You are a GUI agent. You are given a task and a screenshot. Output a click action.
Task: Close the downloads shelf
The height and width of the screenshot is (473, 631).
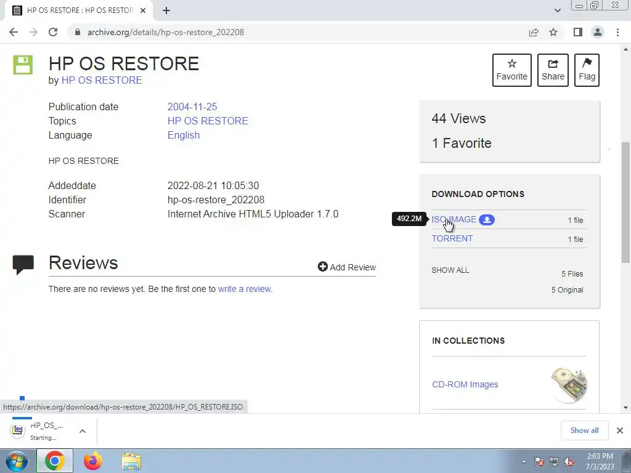(620, 431)
